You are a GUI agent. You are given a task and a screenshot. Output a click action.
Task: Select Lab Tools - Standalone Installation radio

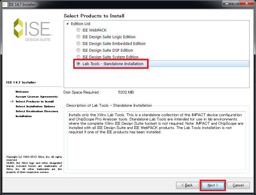[x=78, y=64]
